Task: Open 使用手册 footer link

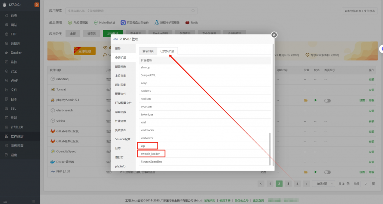Action: 225,200
